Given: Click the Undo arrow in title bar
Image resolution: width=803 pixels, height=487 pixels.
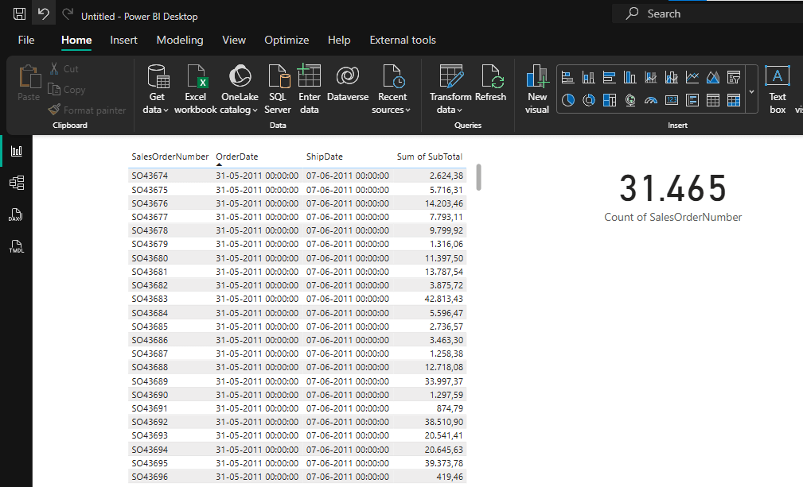Looking at the screenshot, I should 44,15.
